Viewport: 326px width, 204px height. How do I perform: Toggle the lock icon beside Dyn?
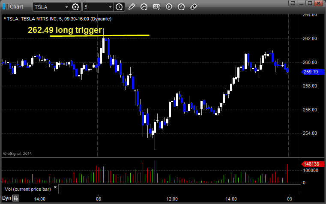coord(16,198)
